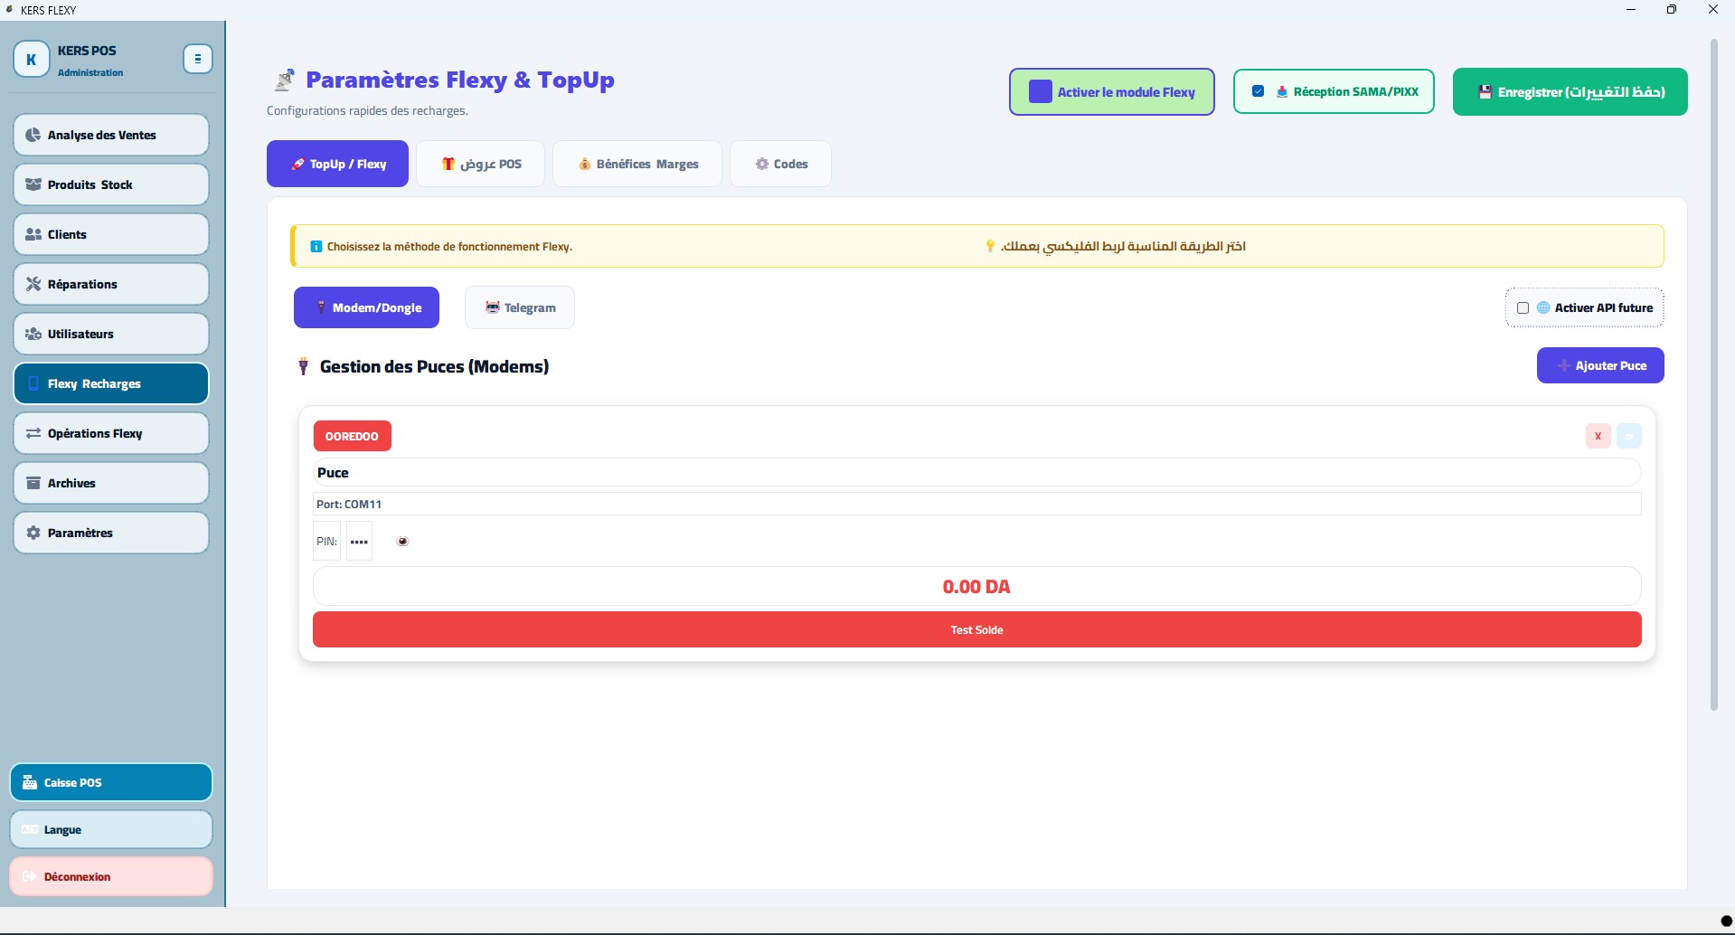Switch to the TopUp / Flexy tab
The width and height of the screenshot is (1735, 935).
[337, 164]
